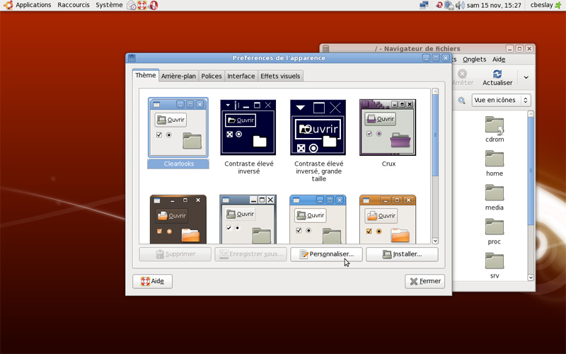The width and height of the screenshot is (566, 354).
Task: Maximize the Navigateur de fichiers window
Action: [519, 48]
